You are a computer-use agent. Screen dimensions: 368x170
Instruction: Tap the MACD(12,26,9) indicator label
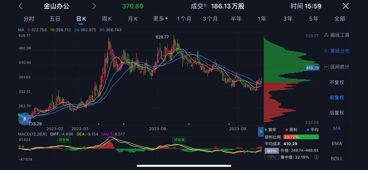pyautogui.click(x=33, y=134)
